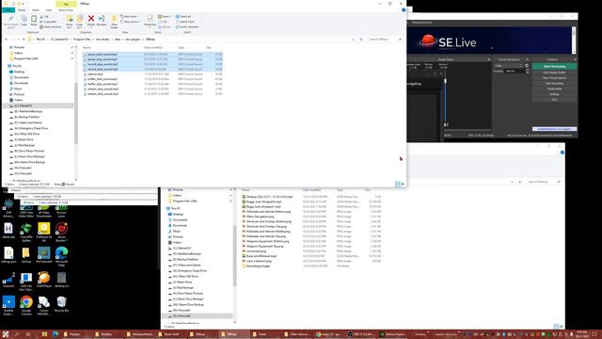Click the Cut scissors icon
The image size is (602, 339).
pyautogui.click(x=41, y=17)
